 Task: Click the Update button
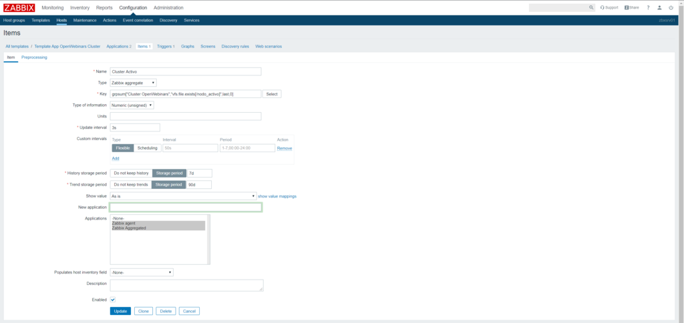120,311
